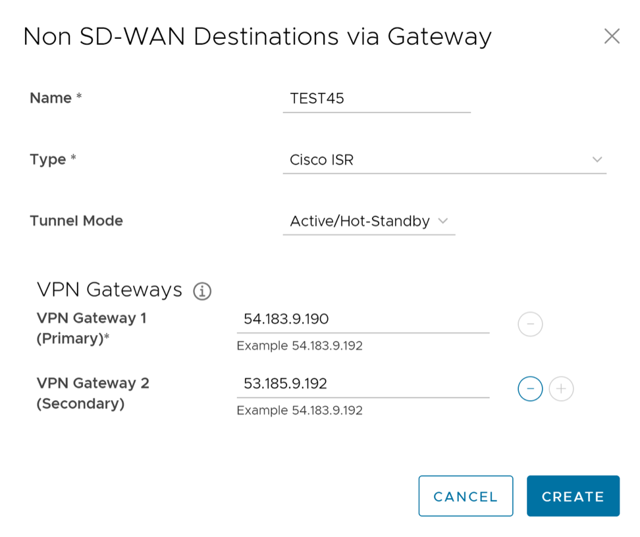Viewport: 640px width, 537px height.
Task: Click VPN Gateway 1 address 54.183.9.190
Action: pos(362,319)
